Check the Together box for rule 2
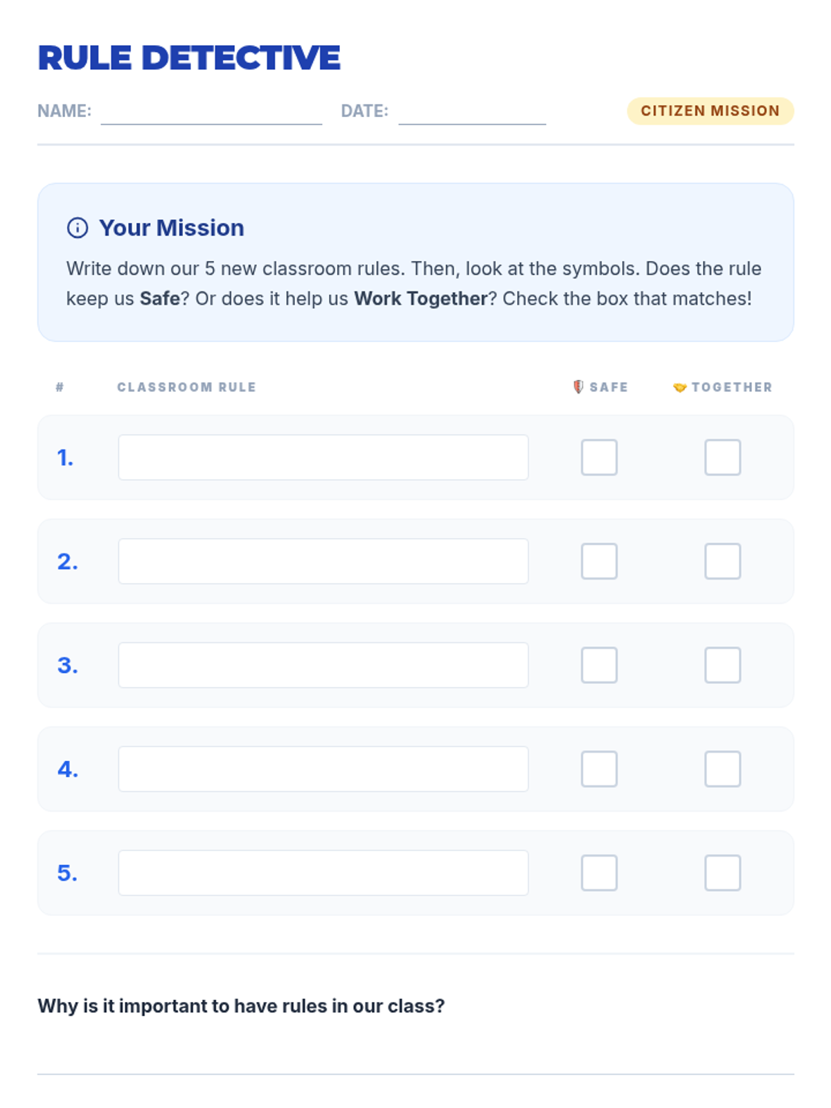The width and height of the screenshot is (831, 1108). point(722,561)
